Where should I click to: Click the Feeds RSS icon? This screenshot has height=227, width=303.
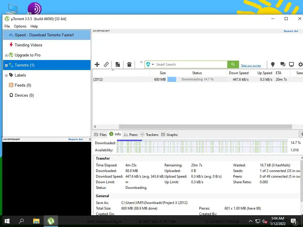tap(11, 85)
